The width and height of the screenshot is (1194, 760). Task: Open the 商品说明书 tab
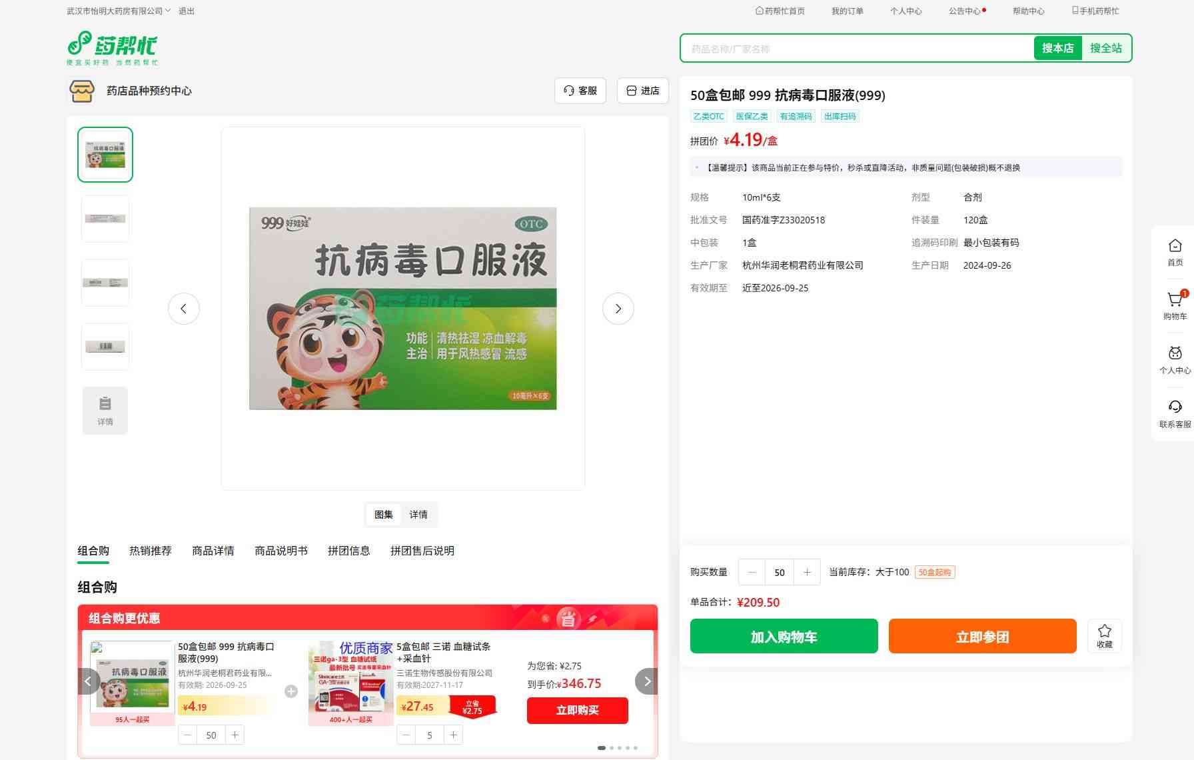tap(281, 551)
